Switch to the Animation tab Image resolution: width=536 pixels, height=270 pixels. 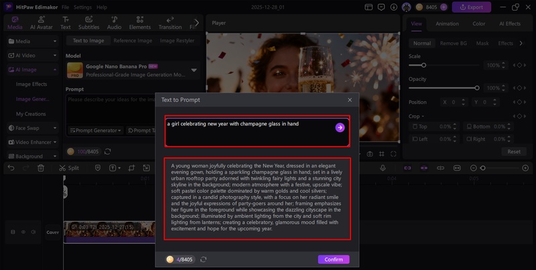447,23
